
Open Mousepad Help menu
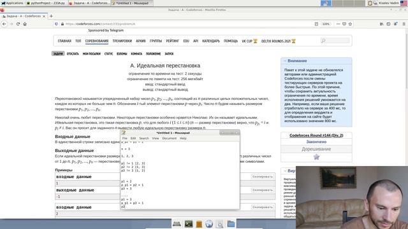183,139
